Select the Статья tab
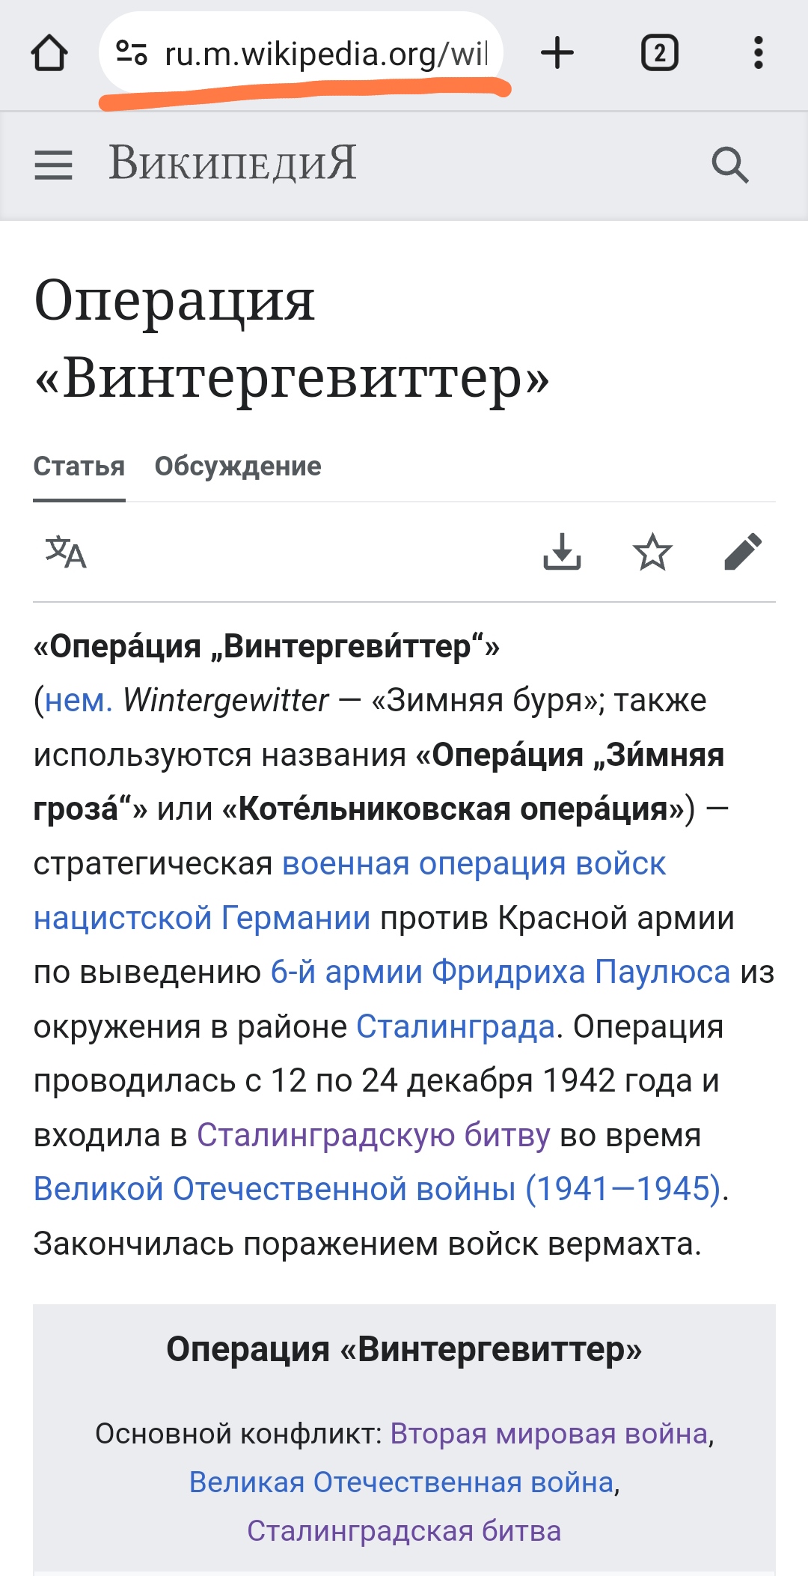 [x=79, y=466]
